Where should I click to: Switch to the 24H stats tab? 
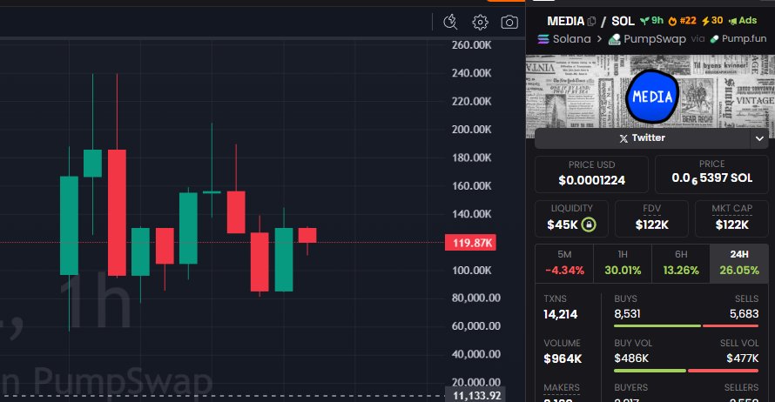click(740, 262)
